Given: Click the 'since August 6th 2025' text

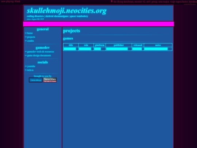Looking at the screenshot, I should [35, 19].
